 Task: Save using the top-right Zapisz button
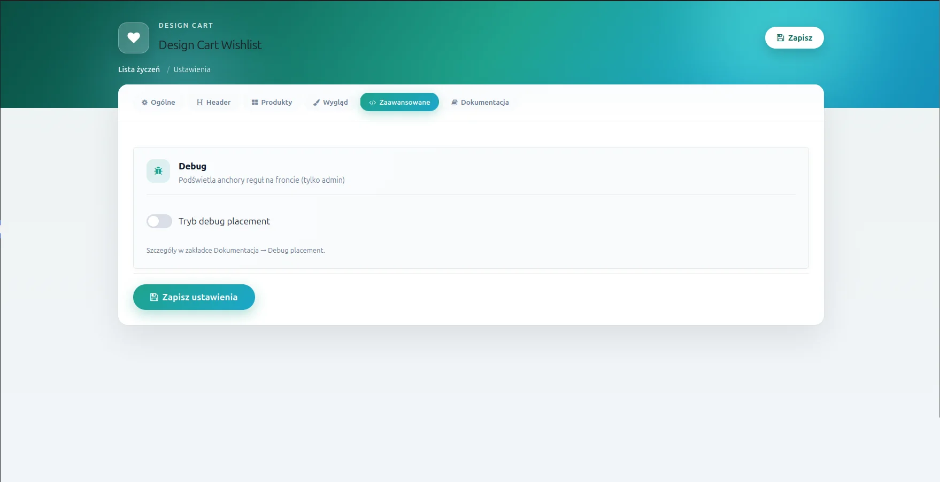point(794,38)
